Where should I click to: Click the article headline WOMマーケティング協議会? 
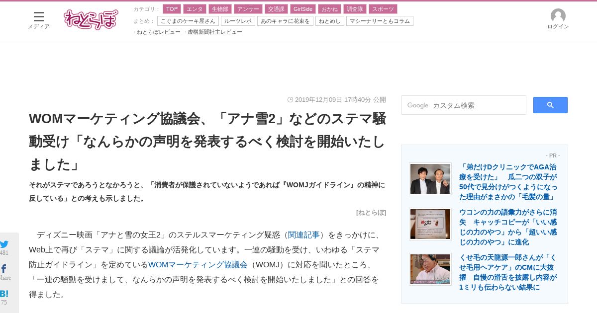207,141
